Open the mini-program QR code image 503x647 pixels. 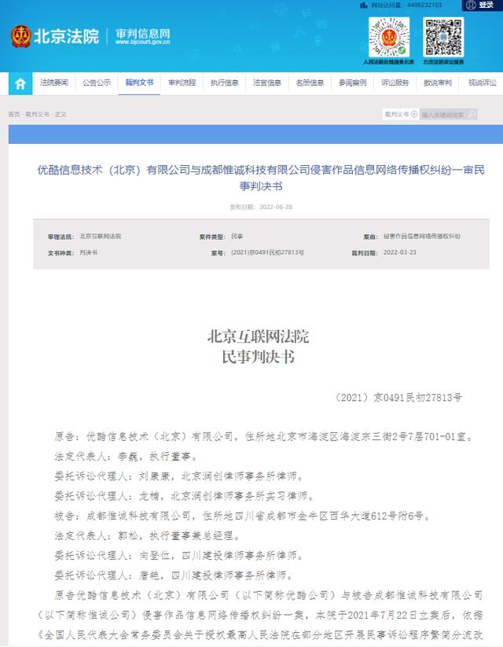[x=389, y=38]
